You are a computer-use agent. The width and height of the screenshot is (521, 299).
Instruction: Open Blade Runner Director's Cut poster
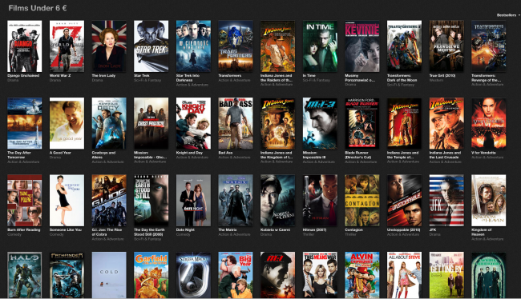click(362, 123)
